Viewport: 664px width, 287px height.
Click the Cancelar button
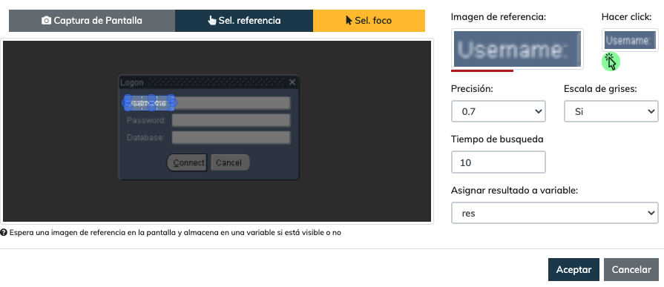pyautogui.click(x=631, y=270)
